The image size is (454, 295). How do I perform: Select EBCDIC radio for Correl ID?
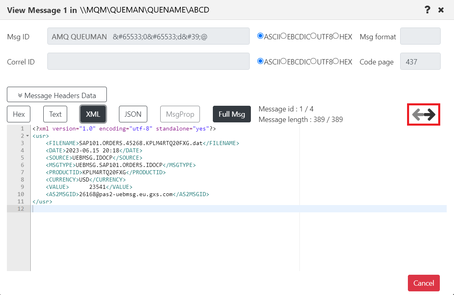coord(284,61)
